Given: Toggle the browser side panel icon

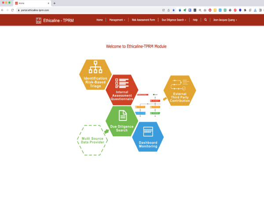Looking at the screenshot, I should (260, 10).
